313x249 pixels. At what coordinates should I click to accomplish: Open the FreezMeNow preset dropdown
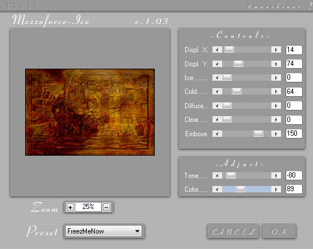click(103, 231)
